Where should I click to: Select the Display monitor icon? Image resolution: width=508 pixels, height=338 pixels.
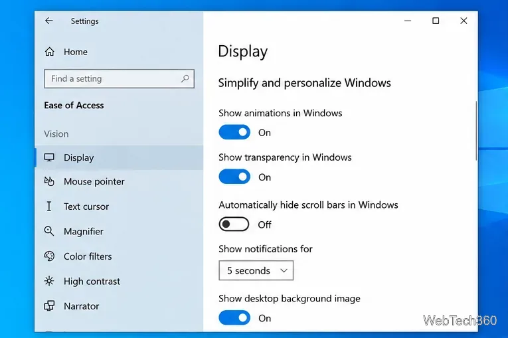pos(49,157)
